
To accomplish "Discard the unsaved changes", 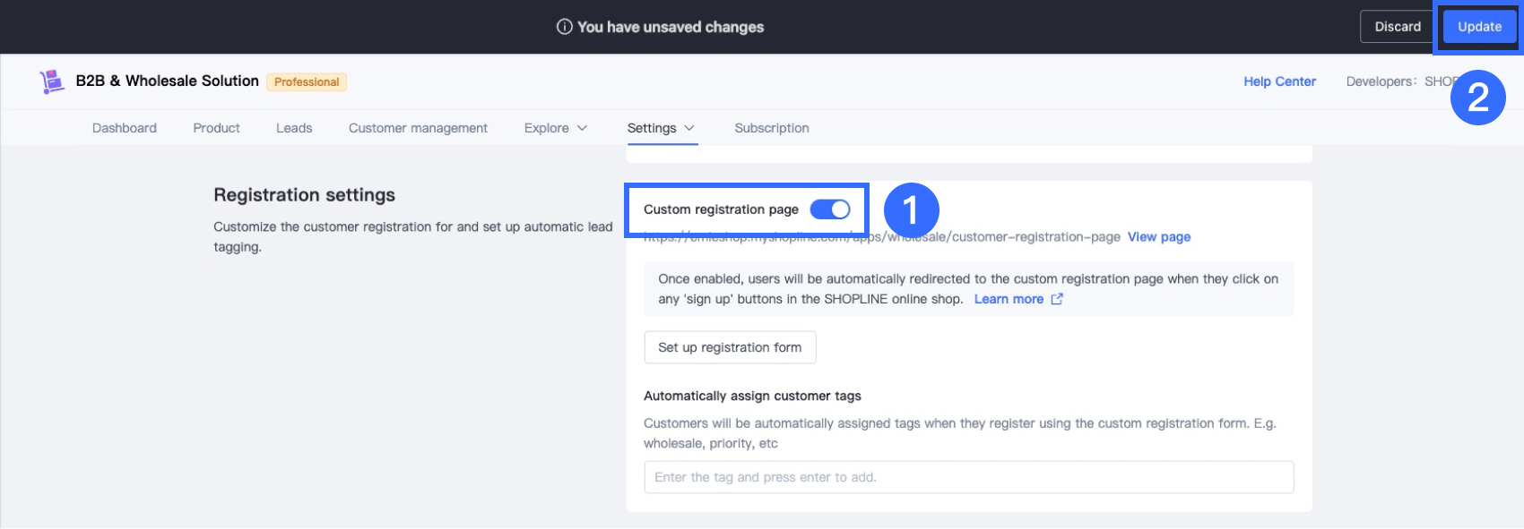I will tap(1398, 27).
